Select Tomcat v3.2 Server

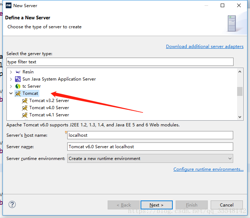coord(49,101)
